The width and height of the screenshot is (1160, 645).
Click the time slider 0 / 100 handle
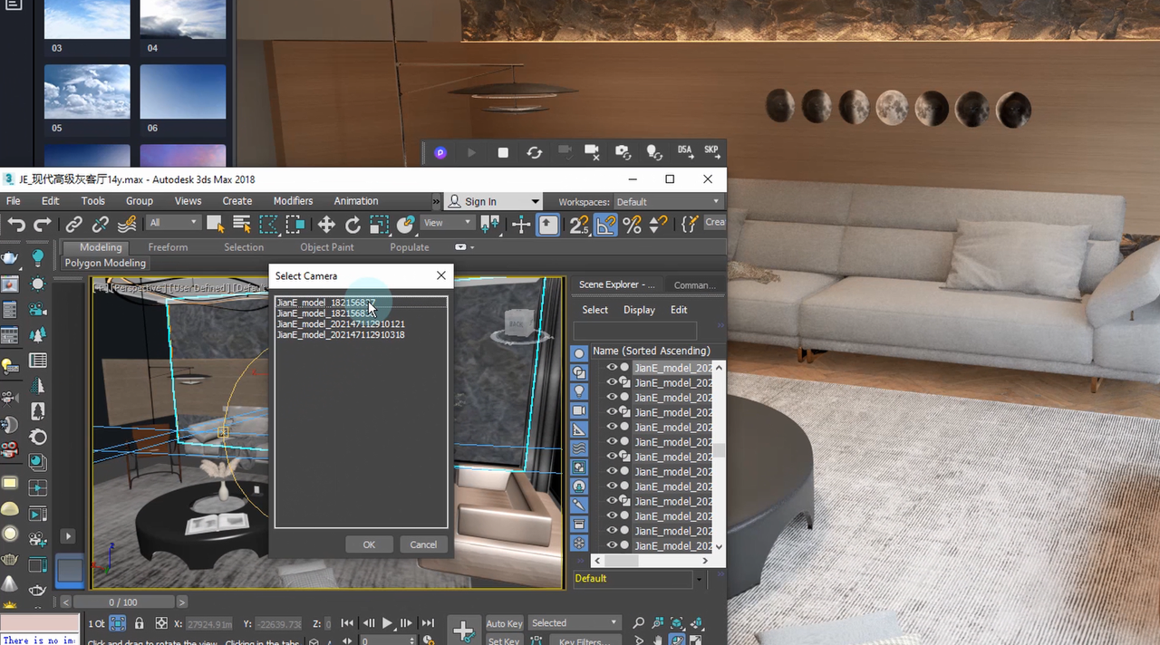[124, 602]
